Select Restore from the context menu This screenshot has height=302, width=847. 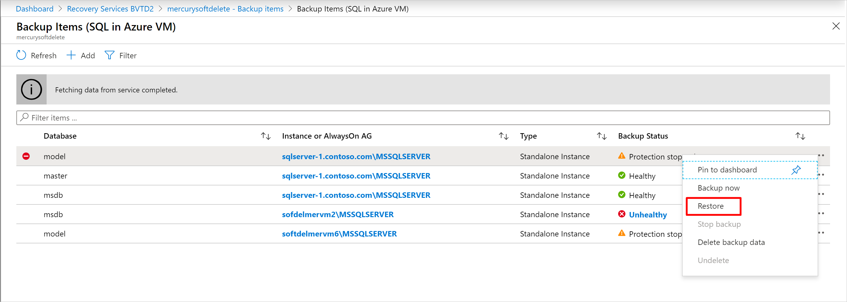click(711, 206)
